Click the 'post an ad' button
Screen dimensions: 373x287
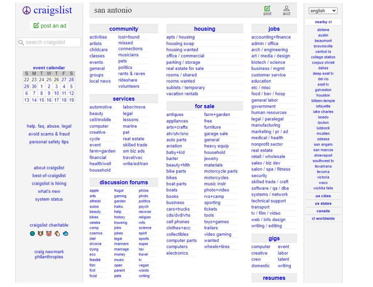click(49, 26)
